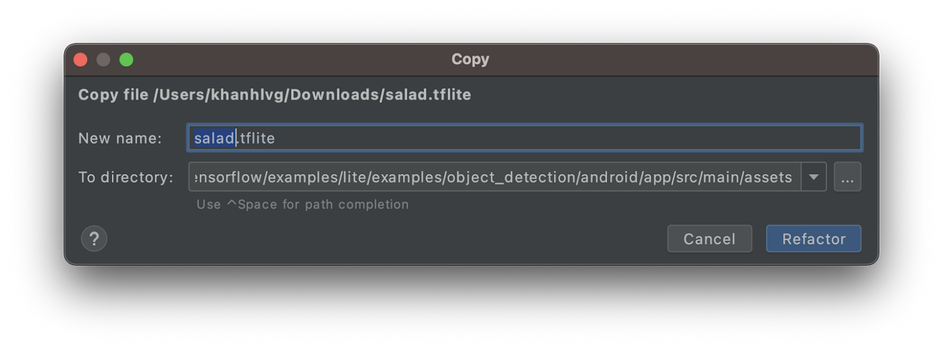Screen dimensions: 943x350
Task: Click "Downloads" in the source file path
Action: point(333,95)
